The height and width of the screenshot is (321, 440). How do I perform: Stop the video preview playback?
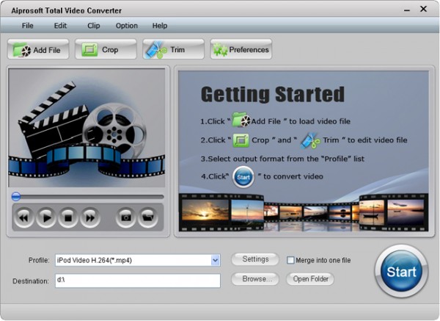point(67,217)
